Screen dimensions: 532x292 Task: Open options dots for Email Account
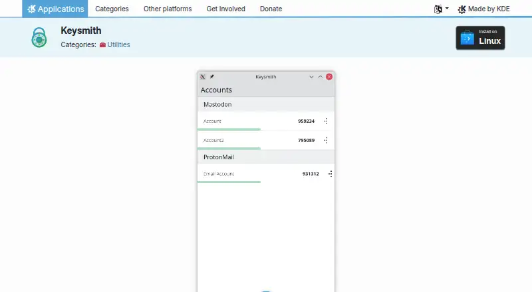pos(330,174)
